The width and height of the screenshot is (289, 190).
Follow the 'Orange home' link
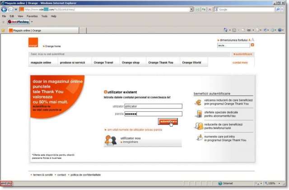point(52,46)
